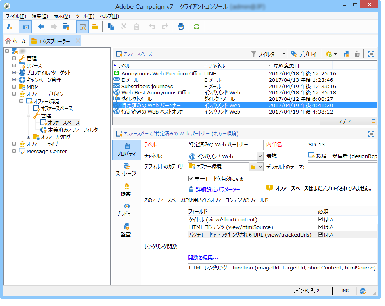Select the Subscribers journeys row

tap(245, 86)
